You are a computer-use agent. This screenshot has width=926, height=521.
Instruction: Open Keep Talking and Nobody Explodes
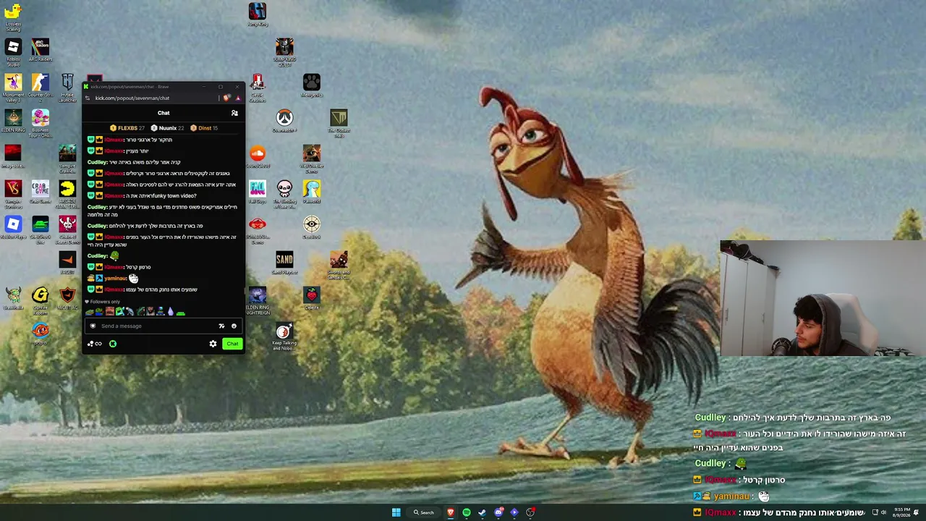pyautogui.click(x=284, y=336)
